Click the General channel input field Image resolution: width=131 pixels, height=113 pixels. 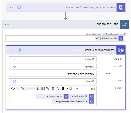(x=53, y=81)
